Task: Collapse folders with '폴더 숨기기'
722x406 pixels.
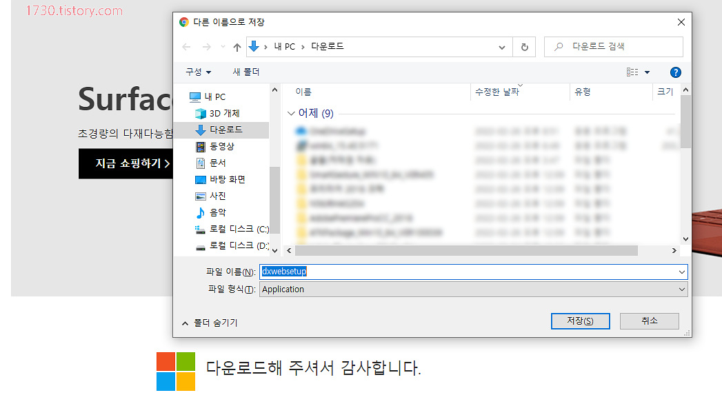Action: 210,323
